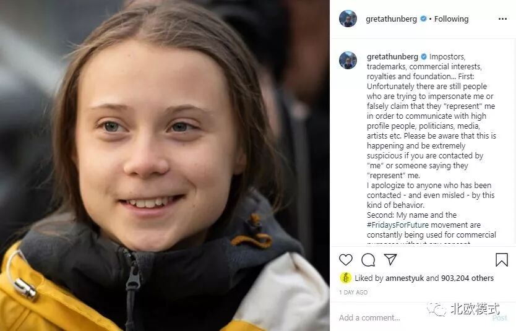Click the verified badge beside caption username
Screen dimensions: 516x331
coord(424,56)
